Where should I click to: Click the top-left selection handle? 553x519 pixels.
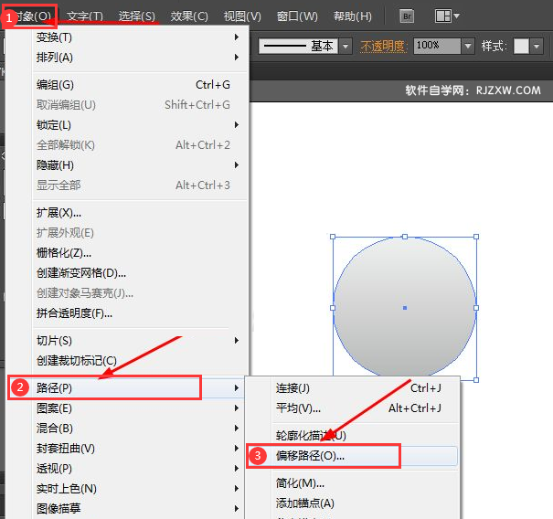[333, 237]
